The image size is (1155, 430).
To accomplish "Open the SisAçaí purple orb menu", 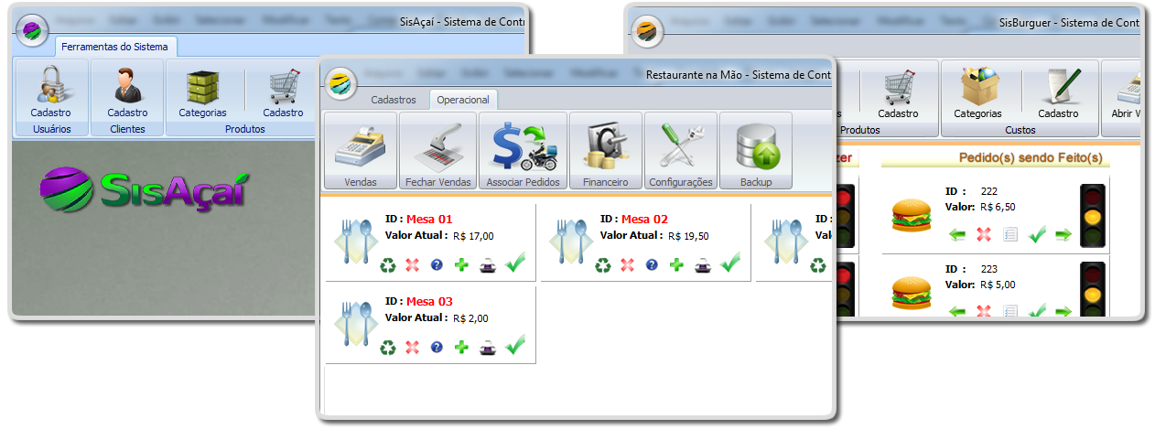I will click(33, 29).
